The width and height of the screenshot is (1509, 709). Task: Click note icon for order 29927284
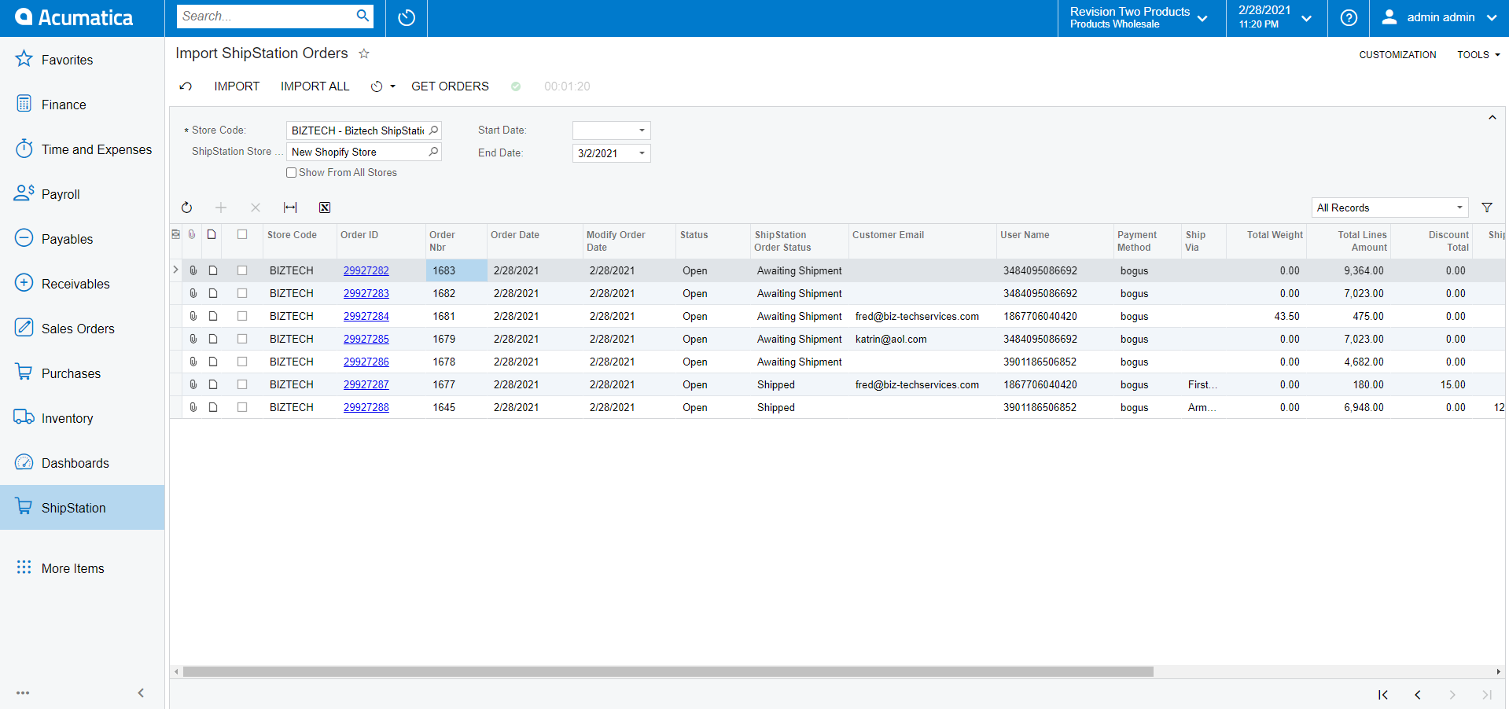213,316
